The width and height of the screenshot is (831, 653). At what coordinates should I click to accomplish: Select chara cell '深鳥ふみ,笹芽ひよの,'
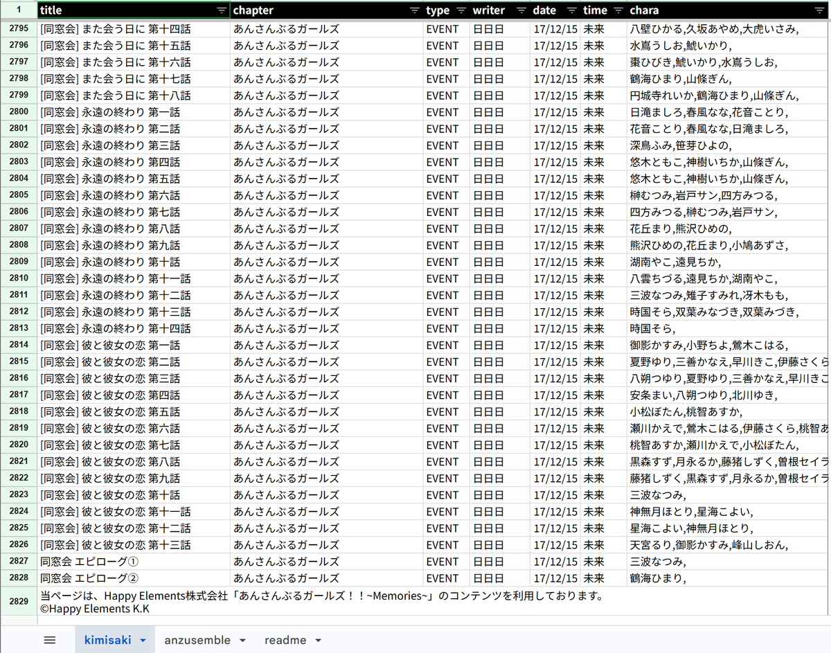pyautogui.click(x=729, y=145)
